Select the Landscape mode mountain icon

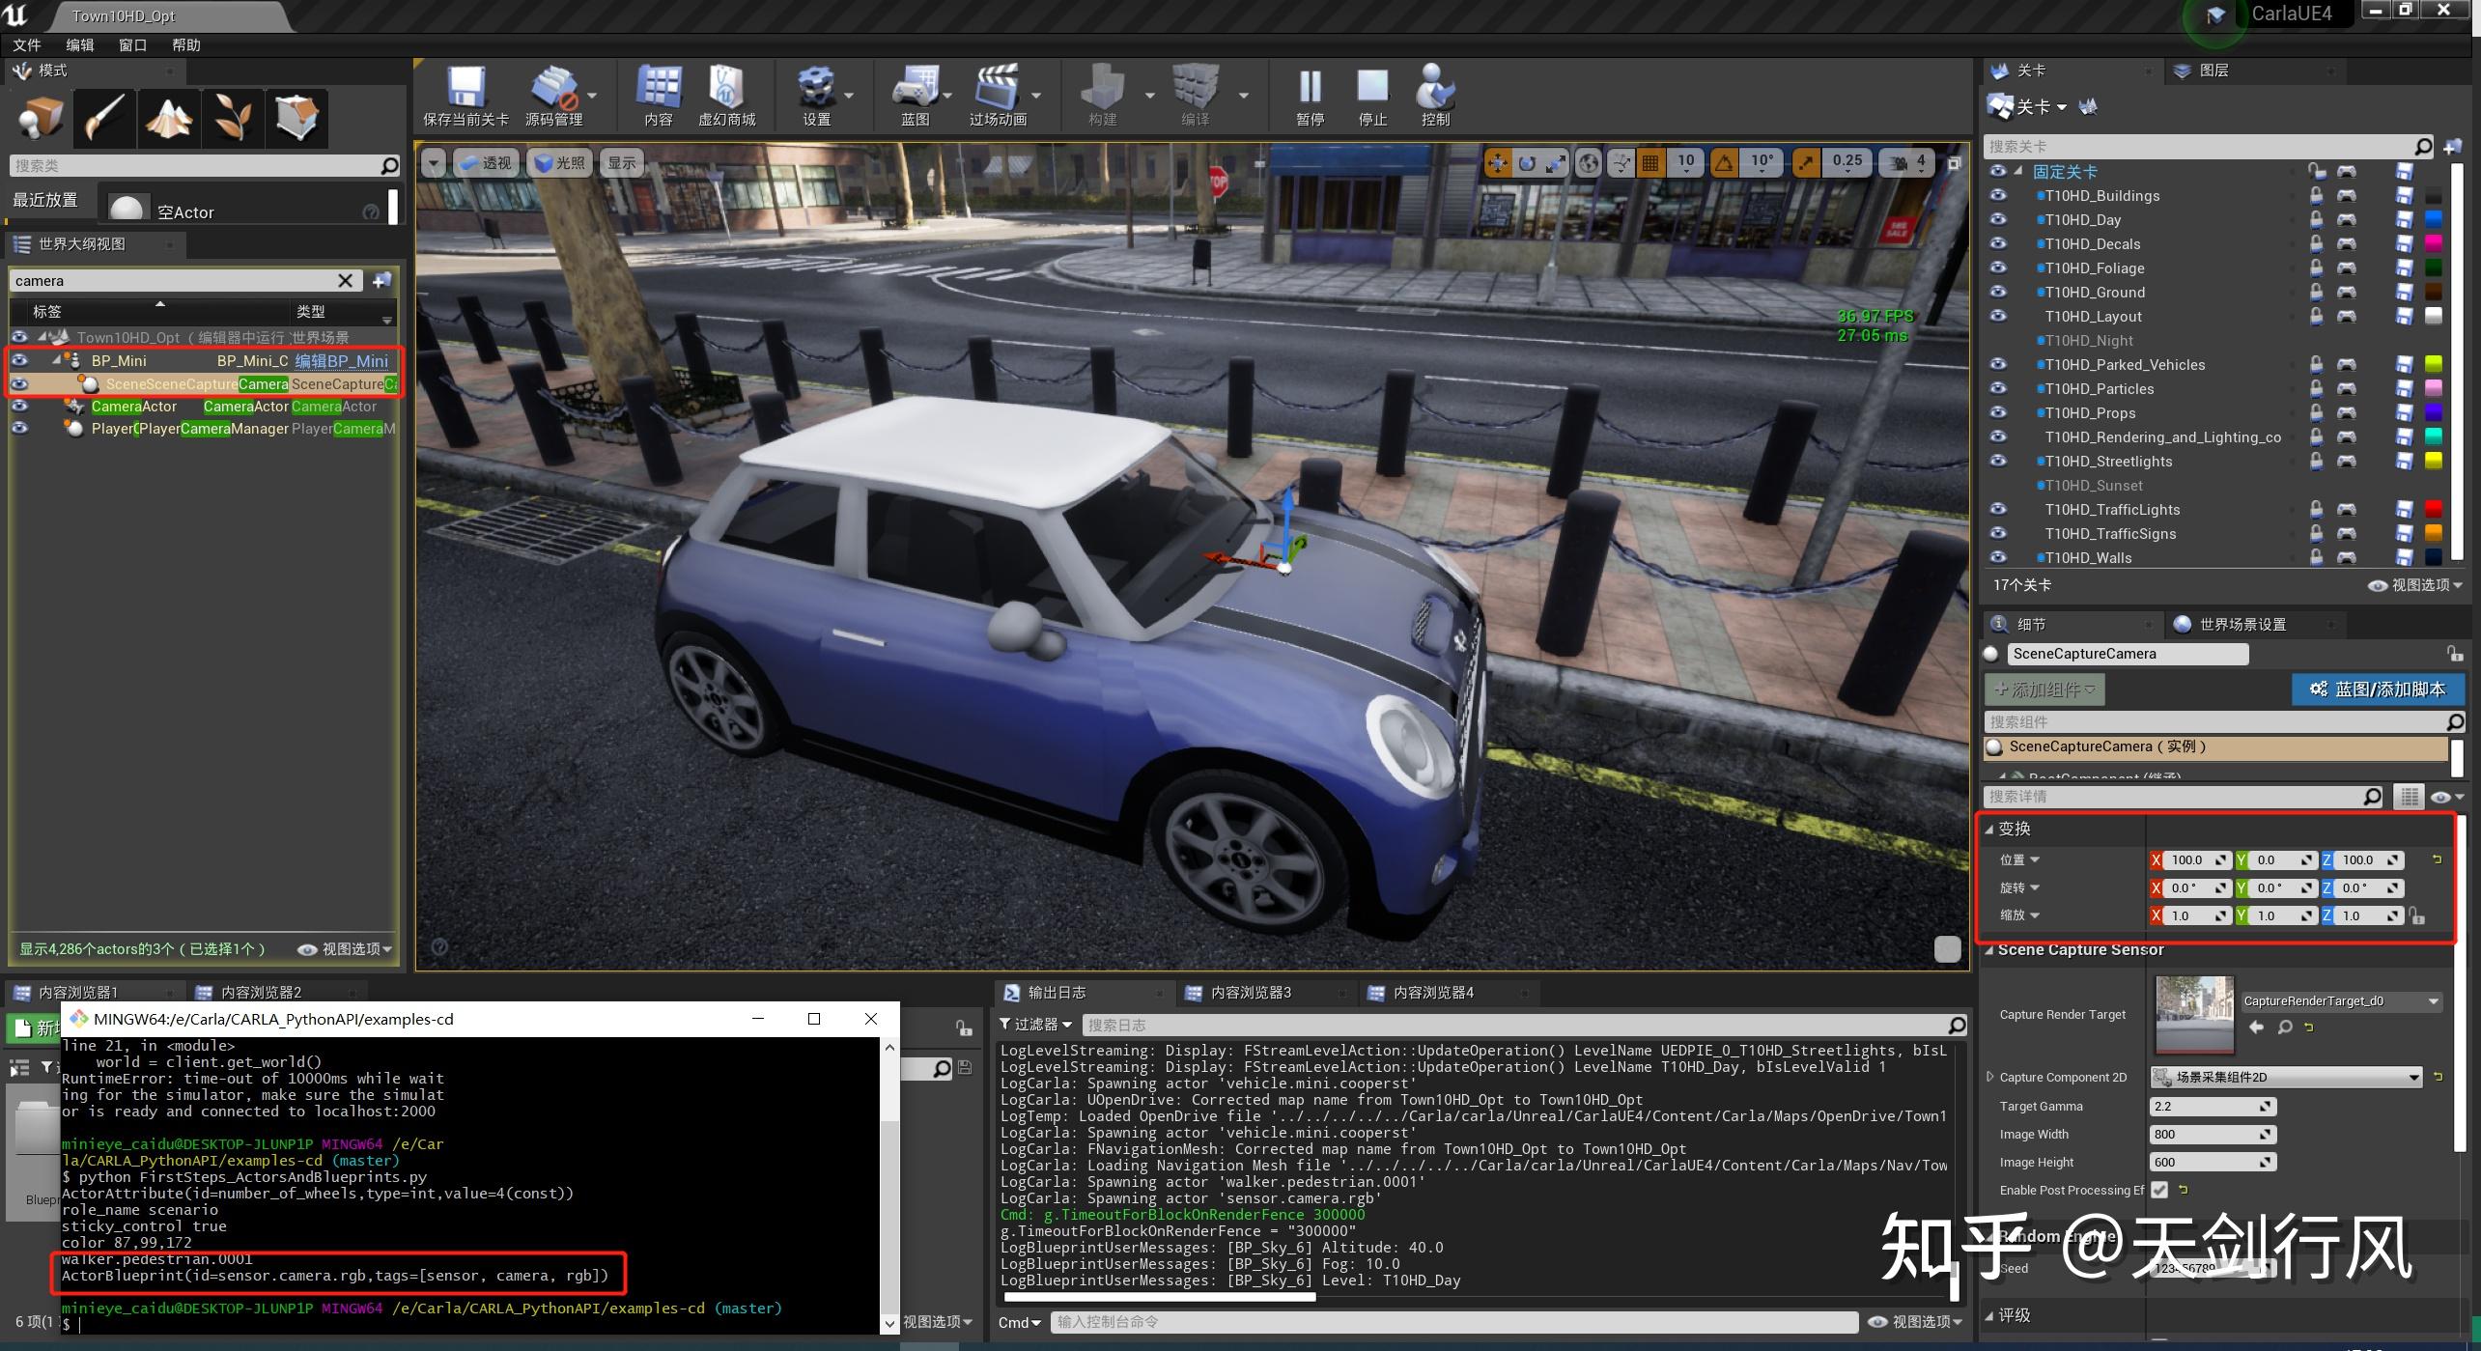point(169,119)
